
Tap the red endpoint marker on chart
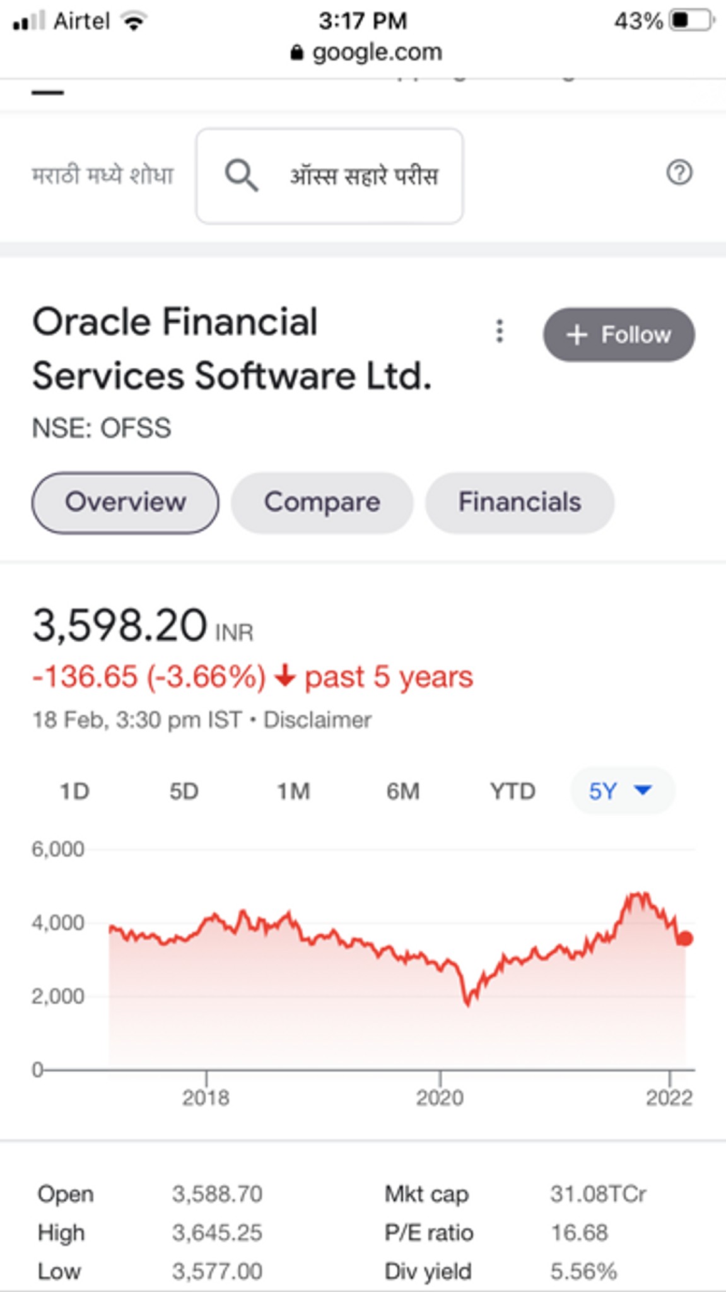686,939
